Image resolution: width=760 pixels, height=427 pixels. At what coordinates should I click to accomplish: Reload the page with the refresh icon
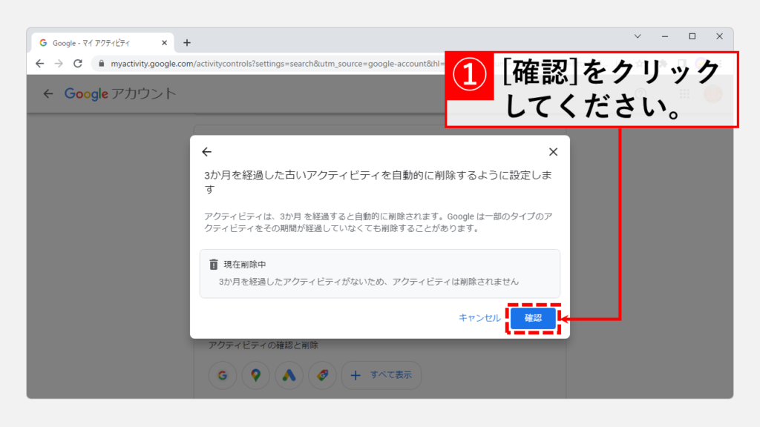coord(77,64)
